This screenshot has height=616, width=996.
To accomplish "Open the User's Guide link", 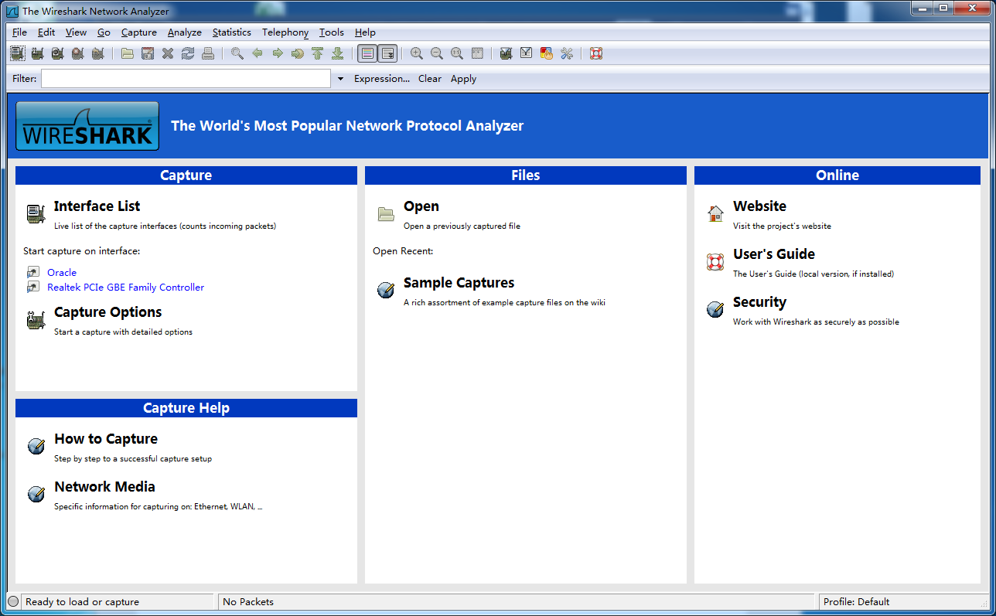I will click(774, 254).
